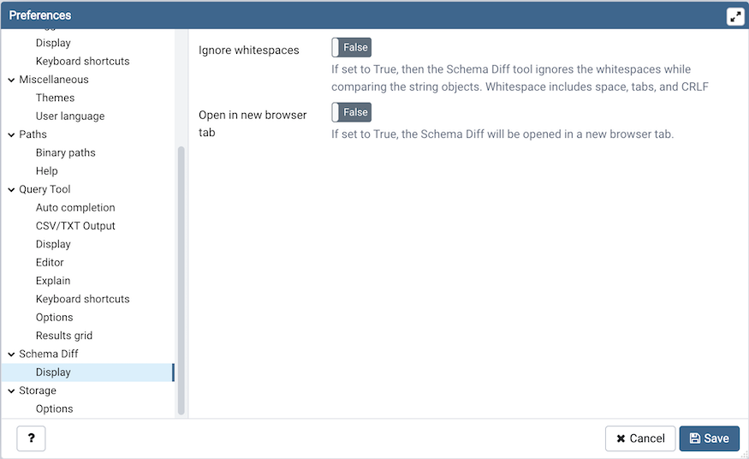This screenshot has height=459, width=749.
Task: Collapse the Schema Diff tree node
Action: click(11, 355)
